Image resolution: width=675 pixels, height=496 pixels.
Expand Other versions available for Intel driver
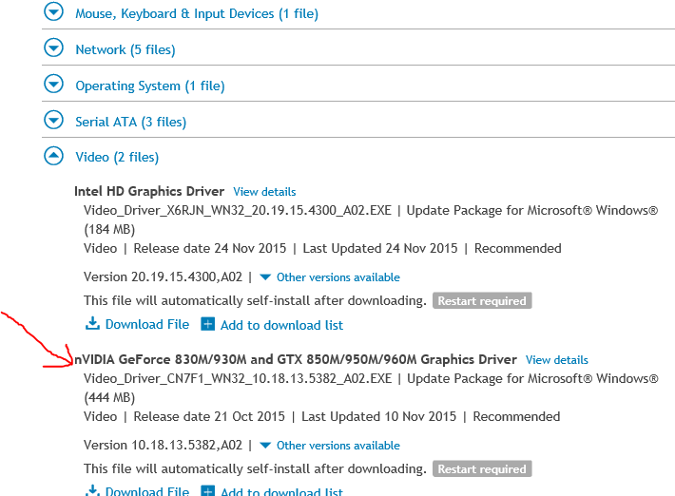[330, 277]
